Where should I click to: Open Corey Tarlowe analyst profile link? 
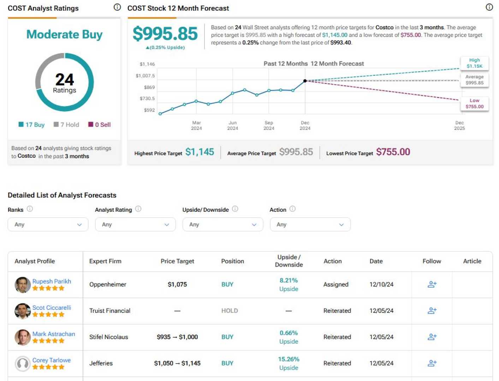pyautogui.click(x=52, y=360)
